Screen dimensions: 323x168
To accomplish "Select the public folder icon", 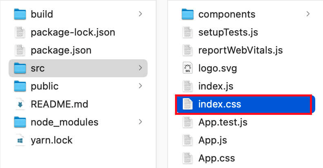I will click(x=20, y=86).
